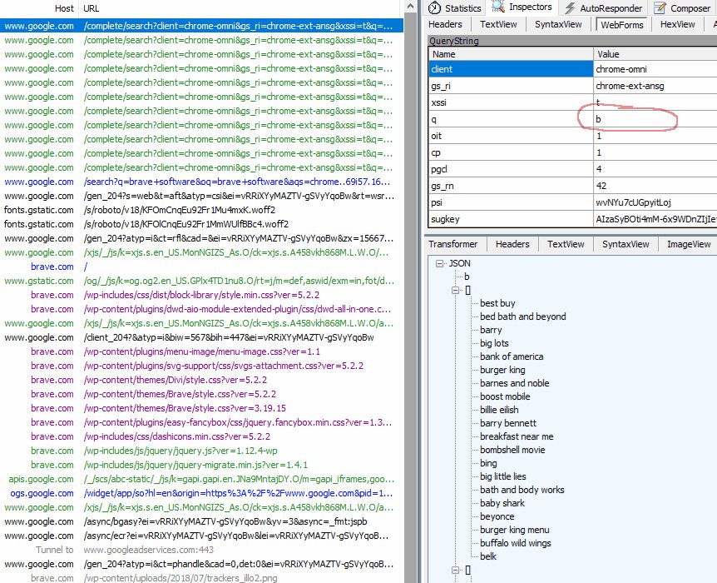Click the QueryString Name column header
Viewport: 717px width, 583px height.
click(511, 54)
